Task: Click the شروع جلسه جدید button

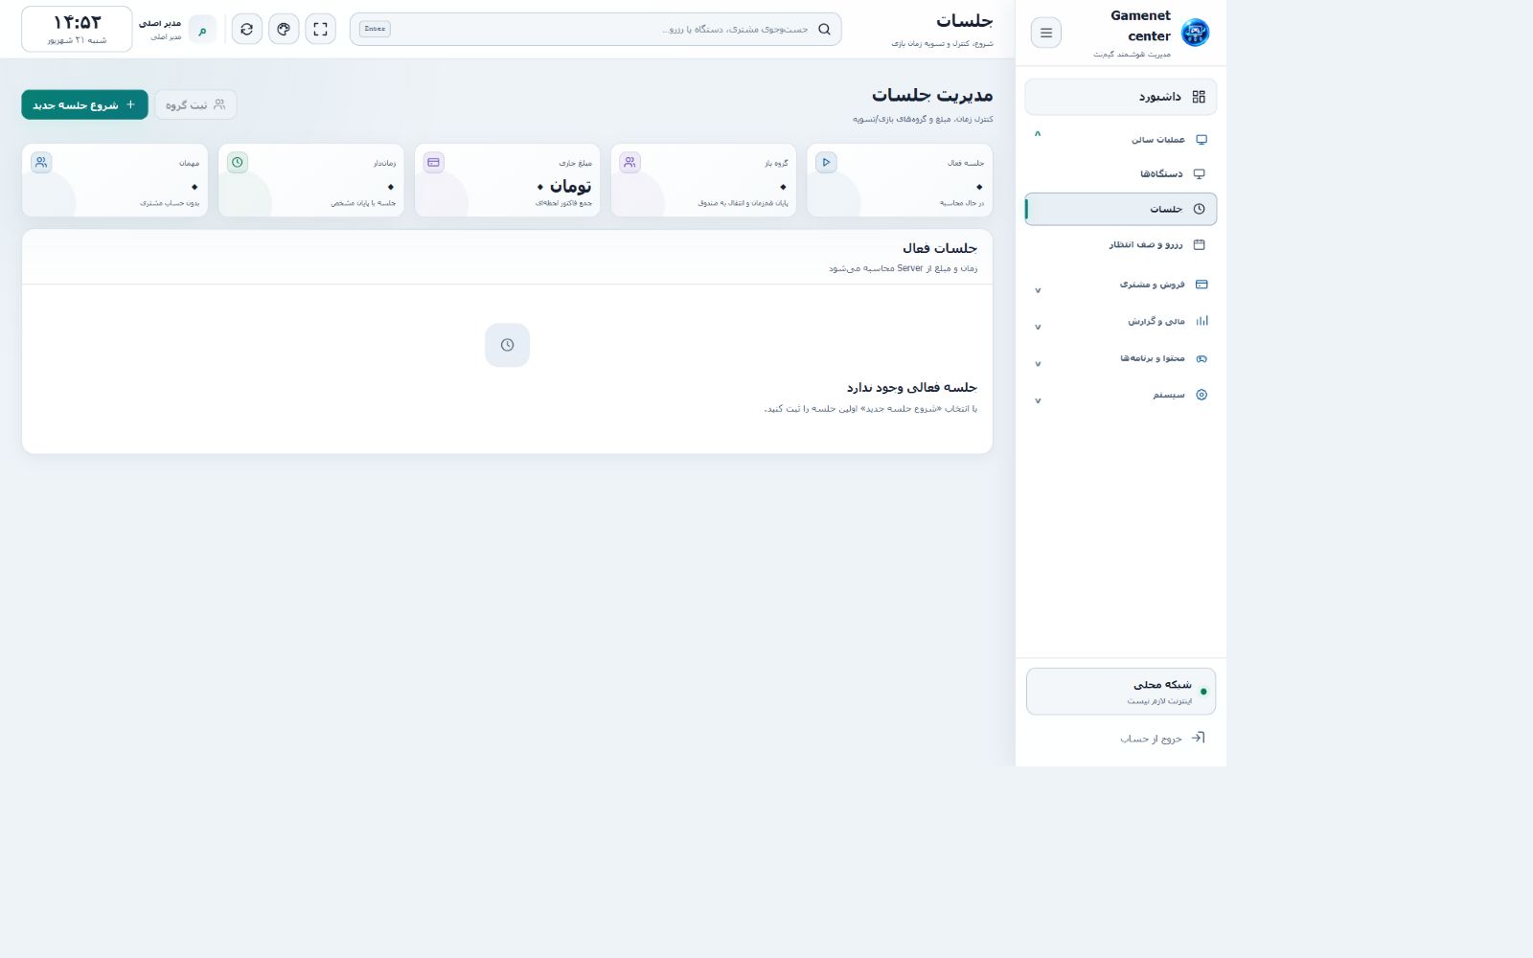Action: (84, 104)
